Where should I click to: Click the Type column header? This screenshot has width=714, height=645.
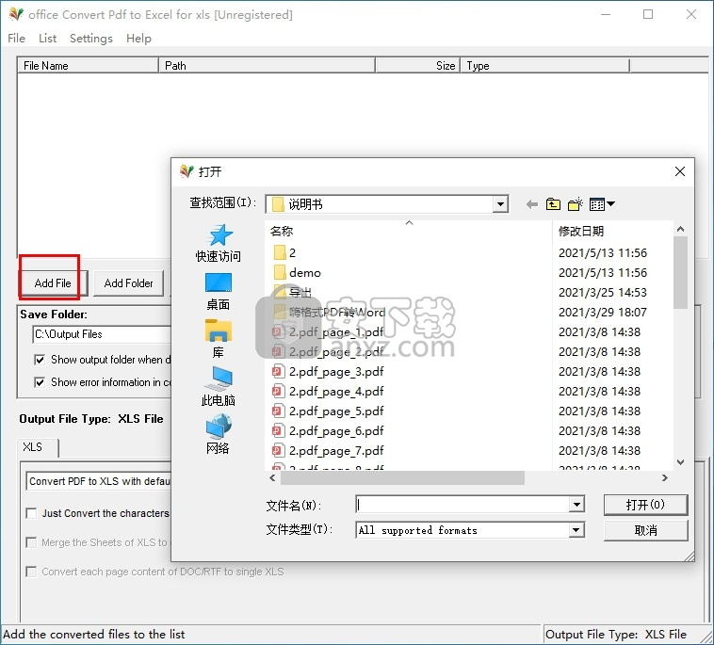(545, 66)
